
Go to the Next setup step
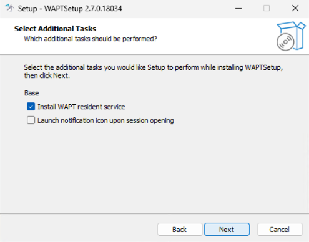pyautogui.click(x=227, y=230)
